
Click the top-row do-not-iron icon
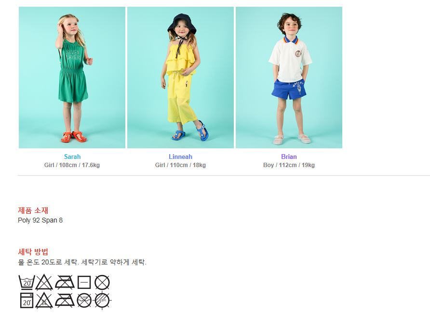[x=65, y=282]
